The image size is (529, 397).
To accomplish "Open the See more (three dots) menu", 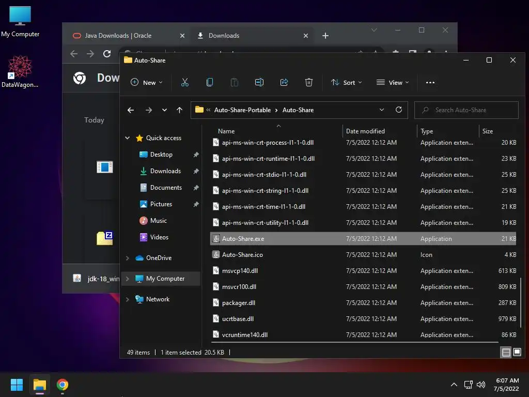I will [x=430, y=82].
